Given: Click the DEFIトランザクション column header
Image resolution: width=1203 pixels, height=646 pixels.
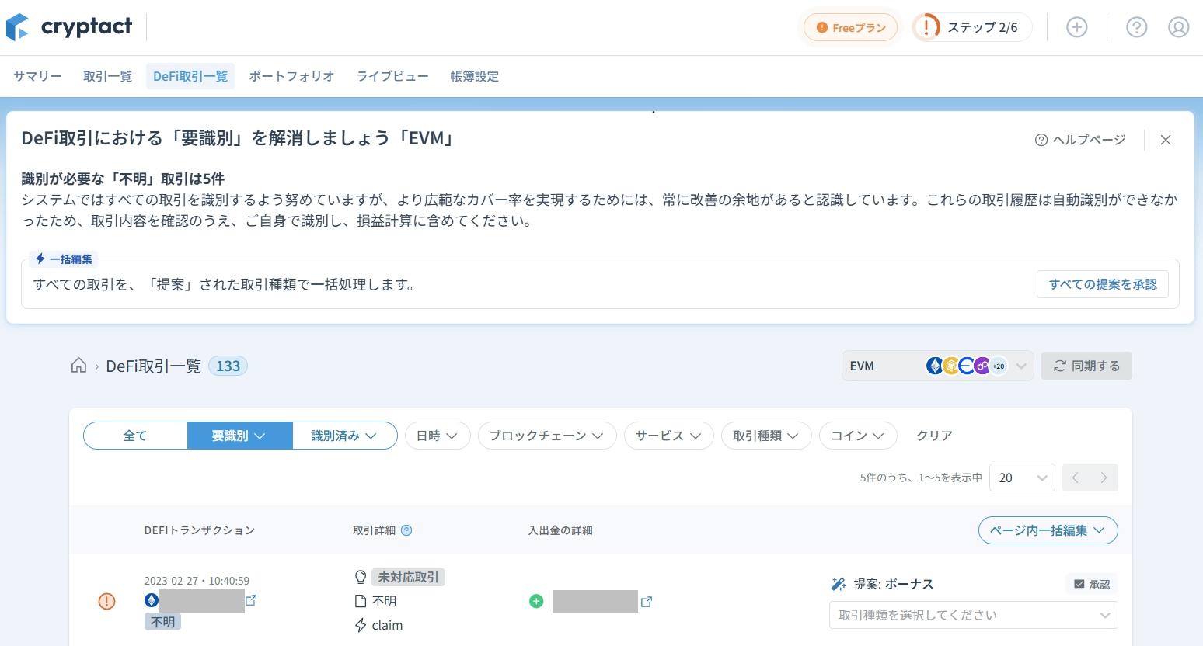Looking at the screenshot, I should click(200, 530).
